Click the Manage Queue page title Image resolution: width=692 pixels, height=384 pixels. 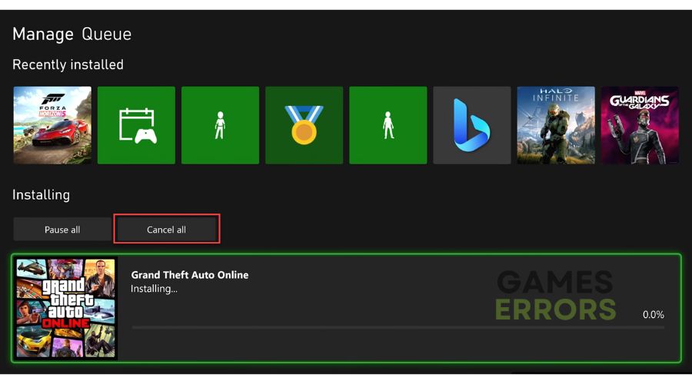tap(72, 34)
